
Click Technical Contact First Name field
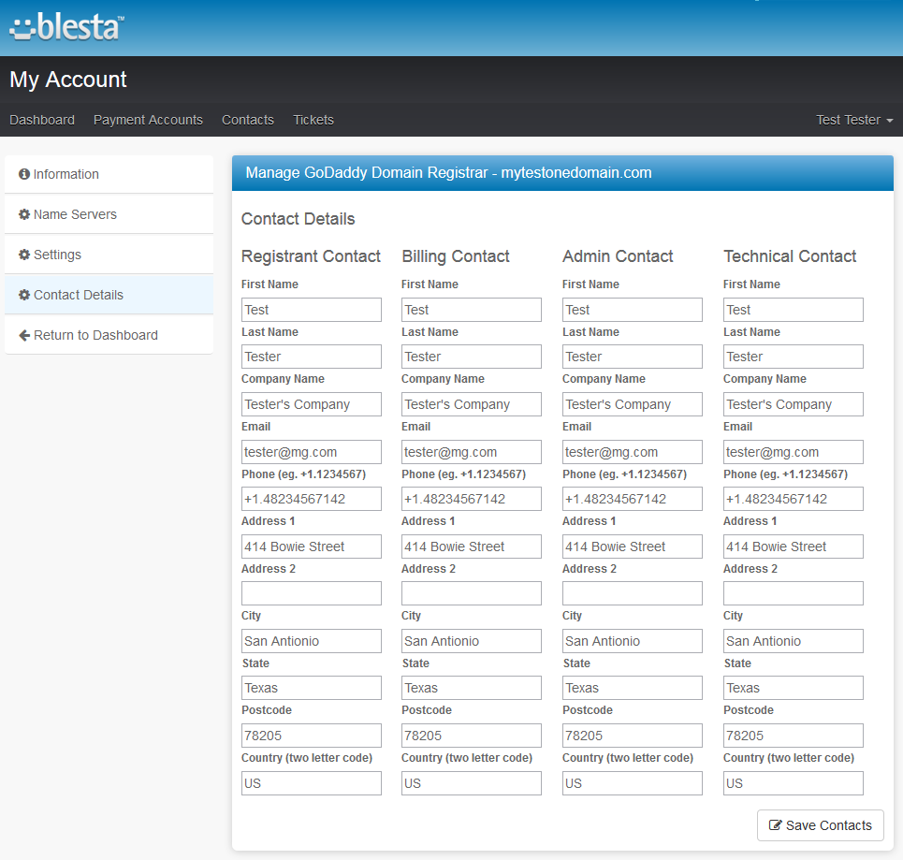tap(794, 310)
